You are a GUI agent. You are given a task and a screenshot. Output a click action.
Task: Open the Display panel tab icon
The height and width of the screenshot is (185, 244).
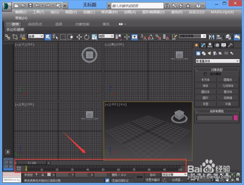tap(224, 45)
